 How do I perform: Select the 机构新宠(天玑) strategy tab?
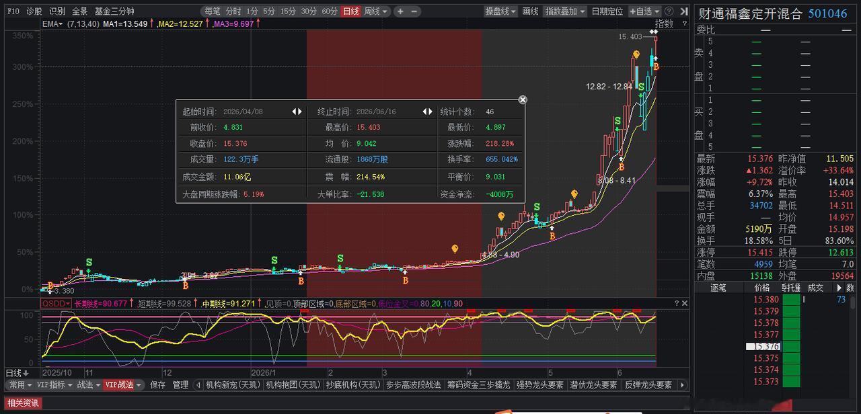232,385
